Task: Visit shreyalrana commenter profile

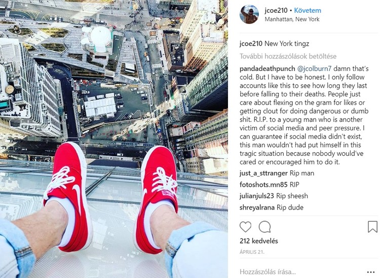Action: [257, 207]
